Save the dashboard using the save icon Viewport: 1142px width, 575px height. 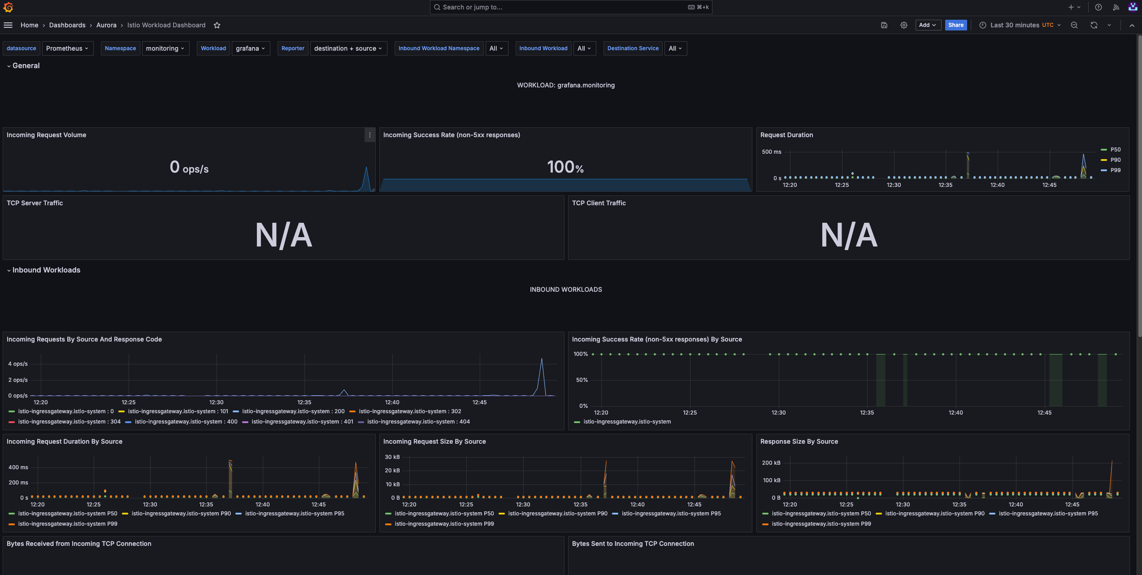884,25
